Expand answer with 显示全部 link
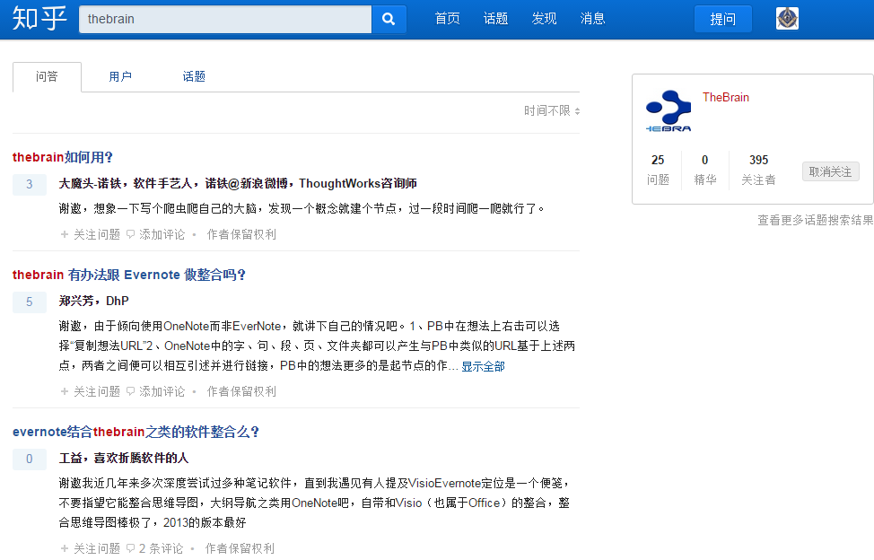 click(x=483, y=366)
